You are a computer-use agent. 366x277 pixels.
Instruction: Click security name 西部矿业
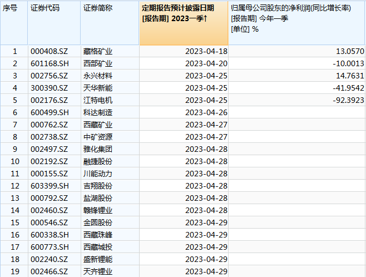click(x=98, y=63)
